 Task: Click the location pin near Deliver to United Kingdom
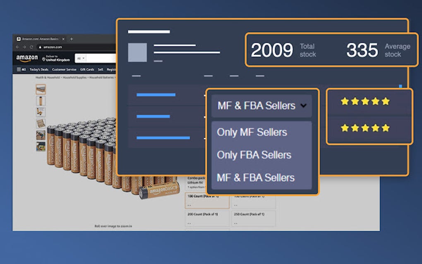pyautogui.click(x=44, y=59)
